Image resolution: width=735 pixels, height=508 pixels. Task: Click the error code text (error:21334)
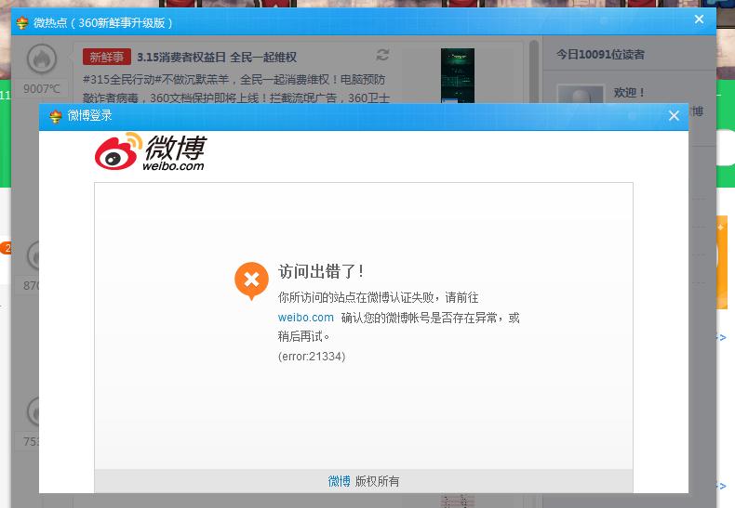click(312, 357)
